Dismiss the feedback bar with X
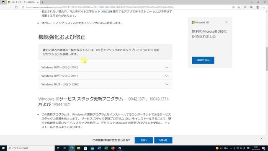 261,138
